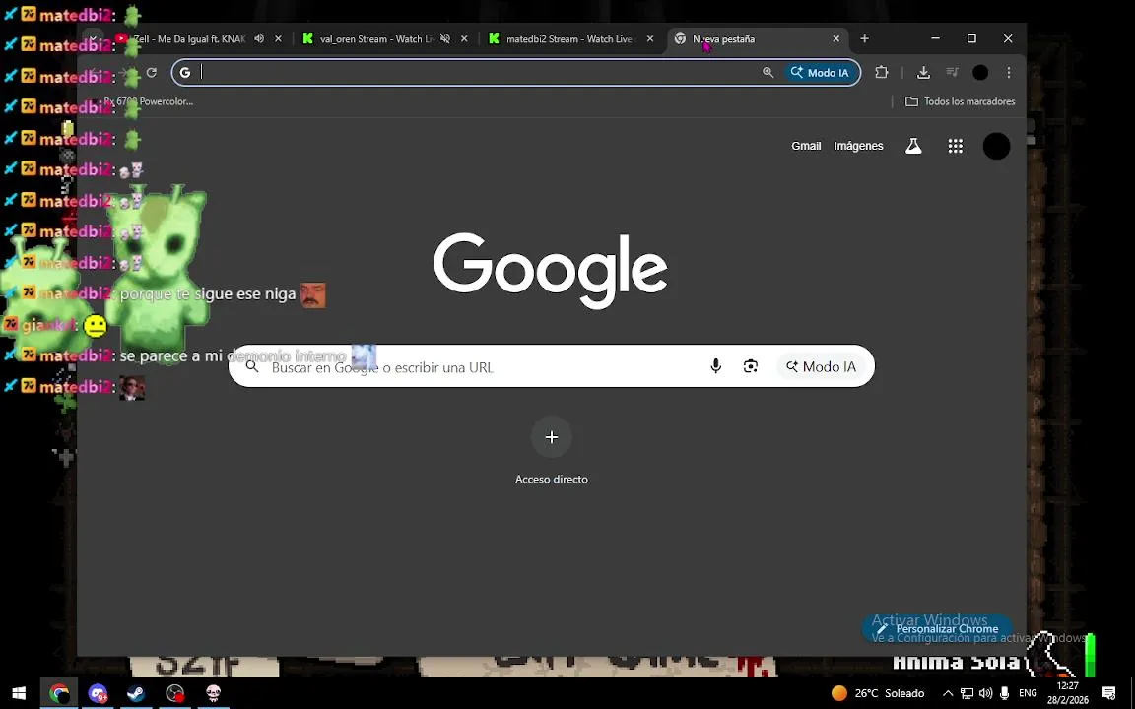Open the weather widget 26°C Soleado
The height and width of the screenshot is (709, 1135).
tap(878, 694)
